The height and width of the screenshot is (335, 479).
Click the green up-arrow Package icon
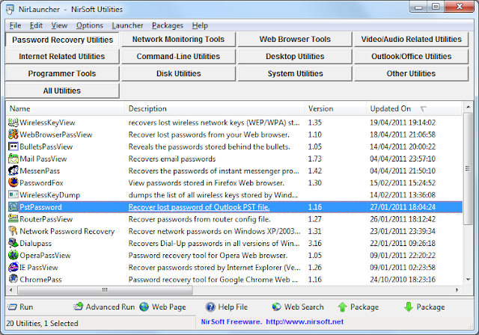pyautogui.click(x=343, y=307)
